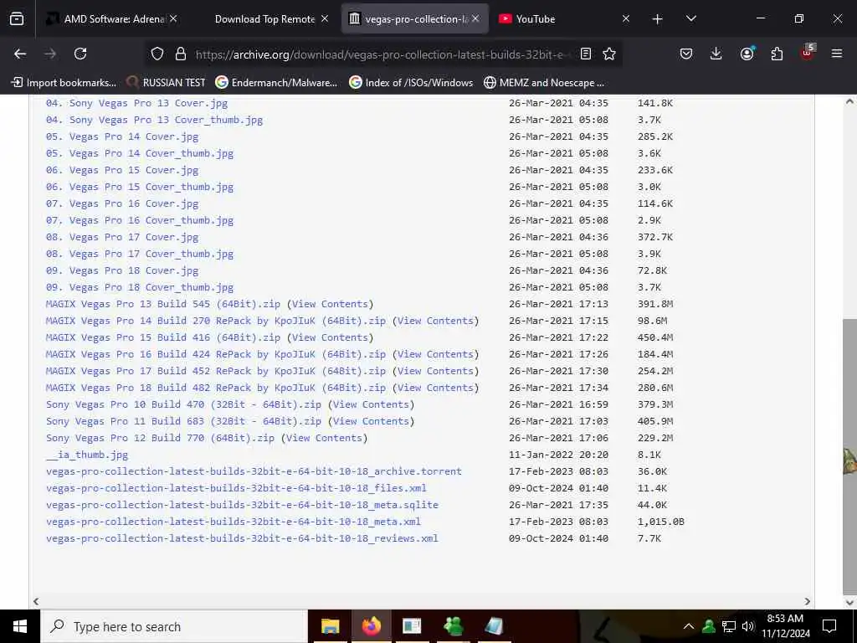Toggle reader view in the address bar
857x643 pixels.
pos(586,54)
